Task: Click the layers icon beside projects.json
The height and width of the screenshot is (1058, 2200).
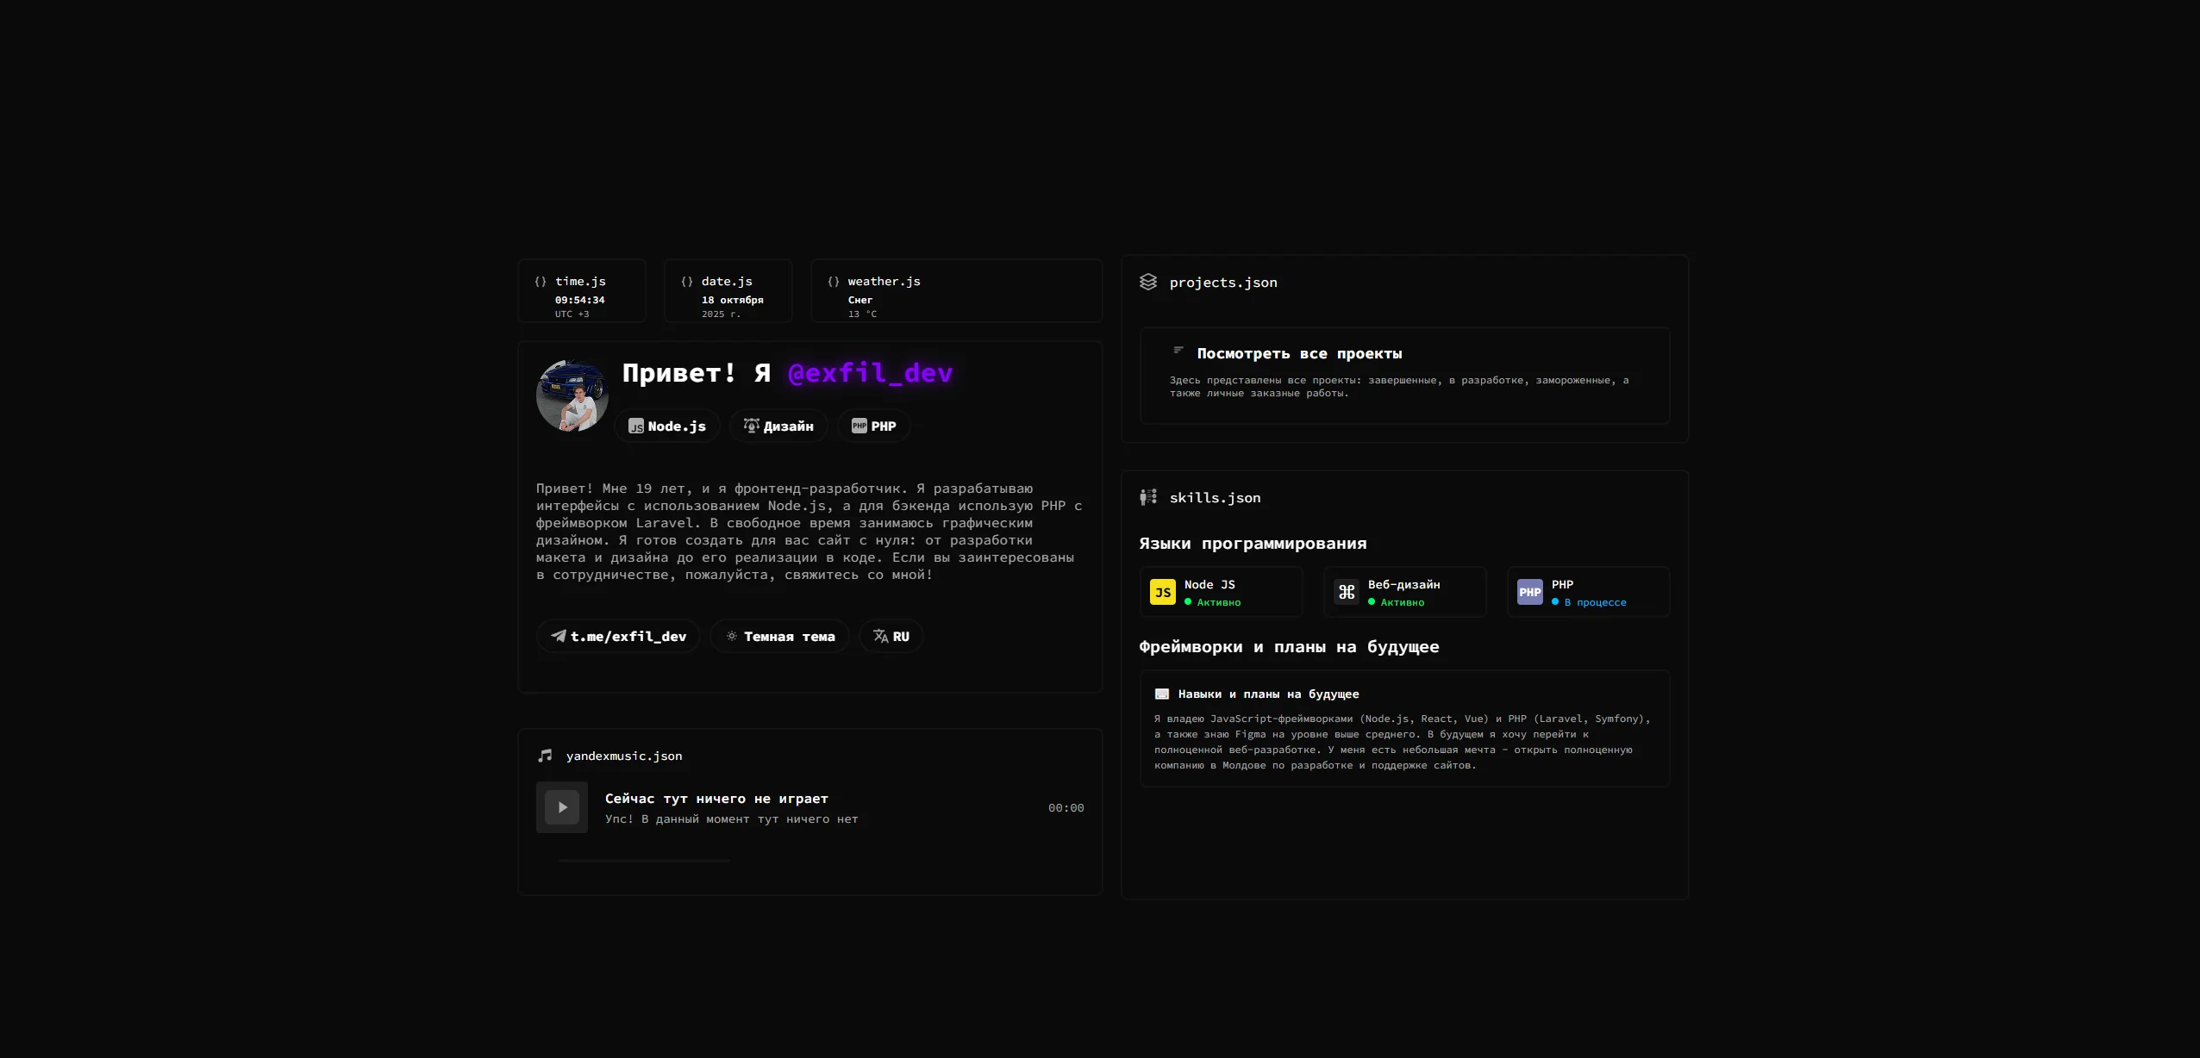Action: pos(1148,282)
